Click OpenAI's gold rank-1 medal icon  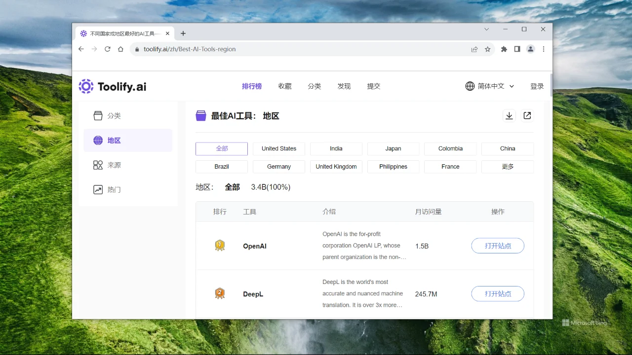[220, 246]
